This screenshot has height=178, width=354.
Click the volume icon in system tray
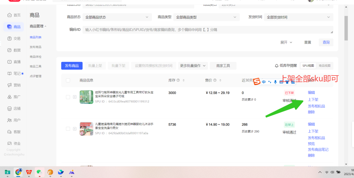[332, 172]
